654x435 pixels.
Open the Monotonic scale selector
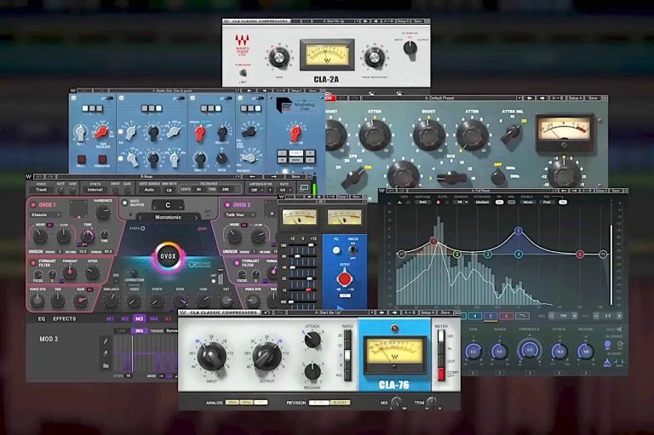168,219
